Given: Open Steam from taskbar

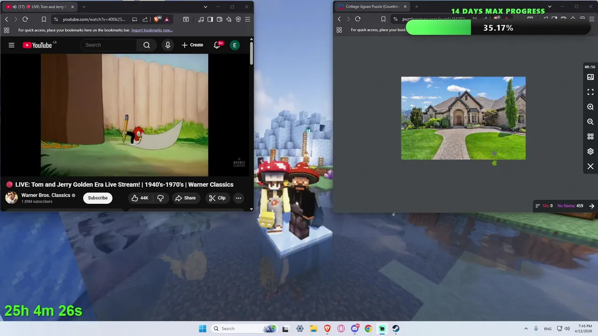Looking at the screenshot, I should coord(396,329).
